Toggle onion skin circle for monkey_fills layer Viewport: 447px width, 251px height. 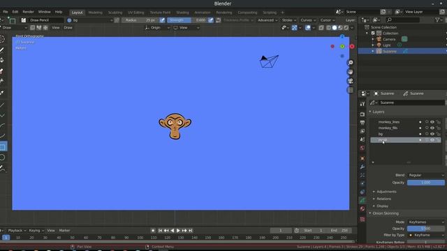[427, 128]
